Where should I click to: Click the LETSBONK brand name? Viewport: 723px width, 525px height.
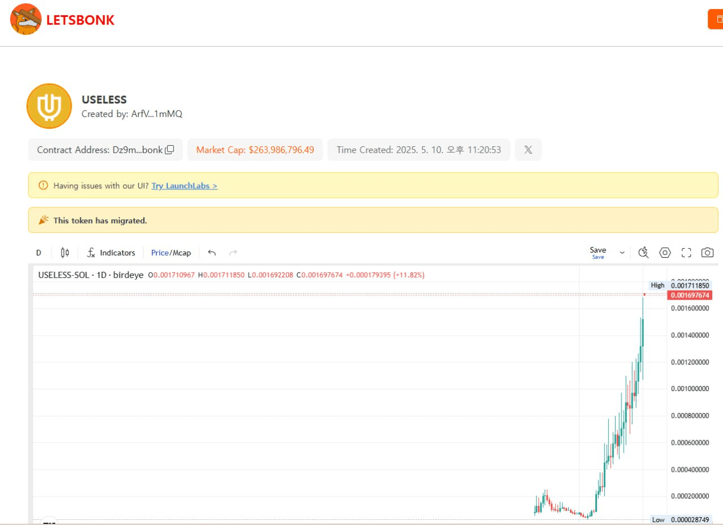[80, 20]
